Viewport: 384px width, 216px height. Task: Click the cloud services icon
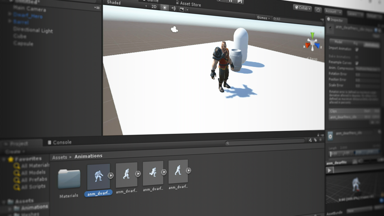(318, 10)
